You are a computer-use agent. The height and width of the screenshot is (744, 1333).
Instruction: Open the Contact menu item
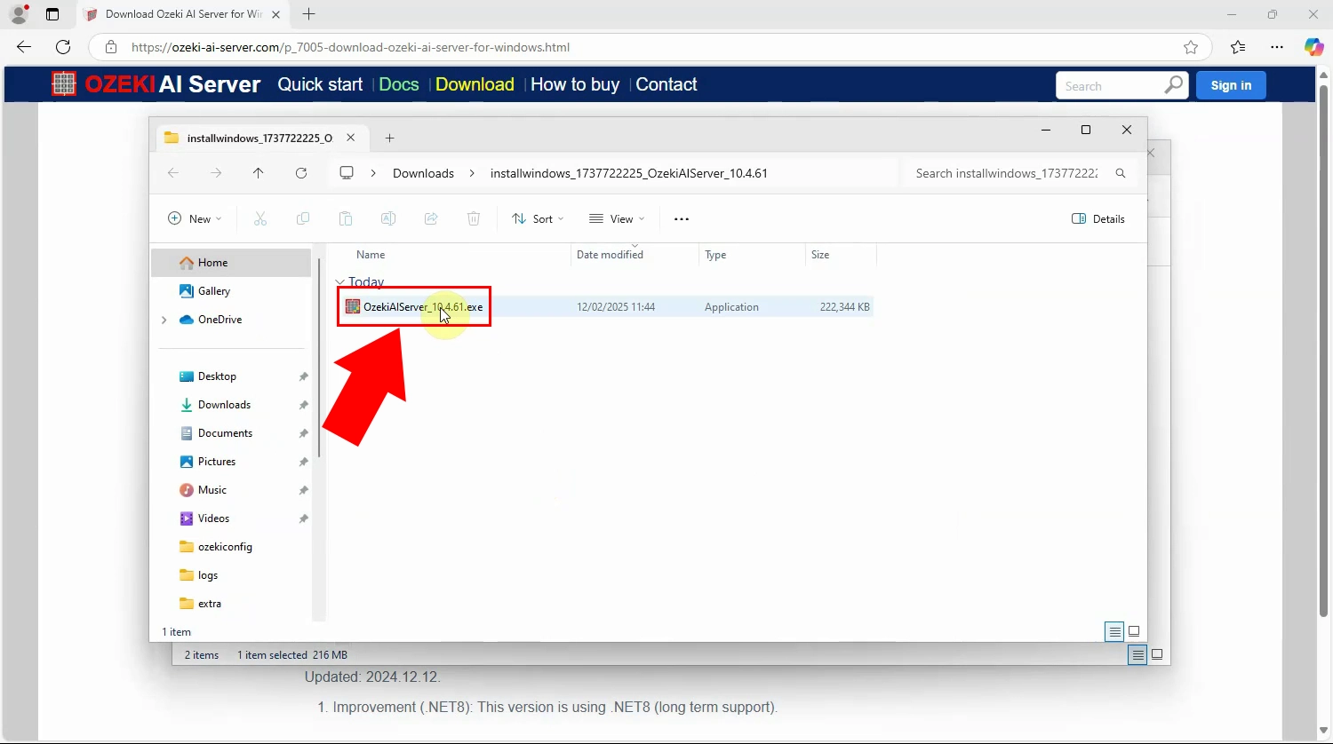tap(666, 84)
